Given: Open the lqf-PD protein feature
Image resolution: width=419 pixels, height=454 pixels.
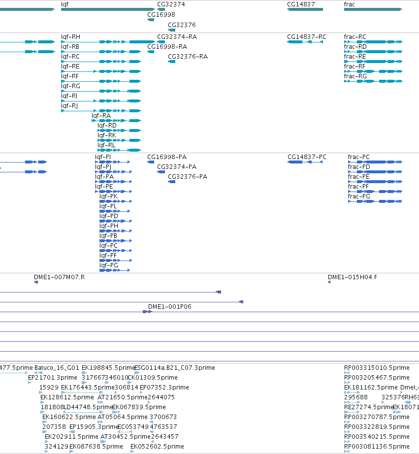Looking at the screenshot, I should point(109,216).
